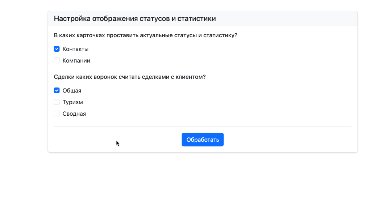Click the Туризм label text

pos(72,102)
